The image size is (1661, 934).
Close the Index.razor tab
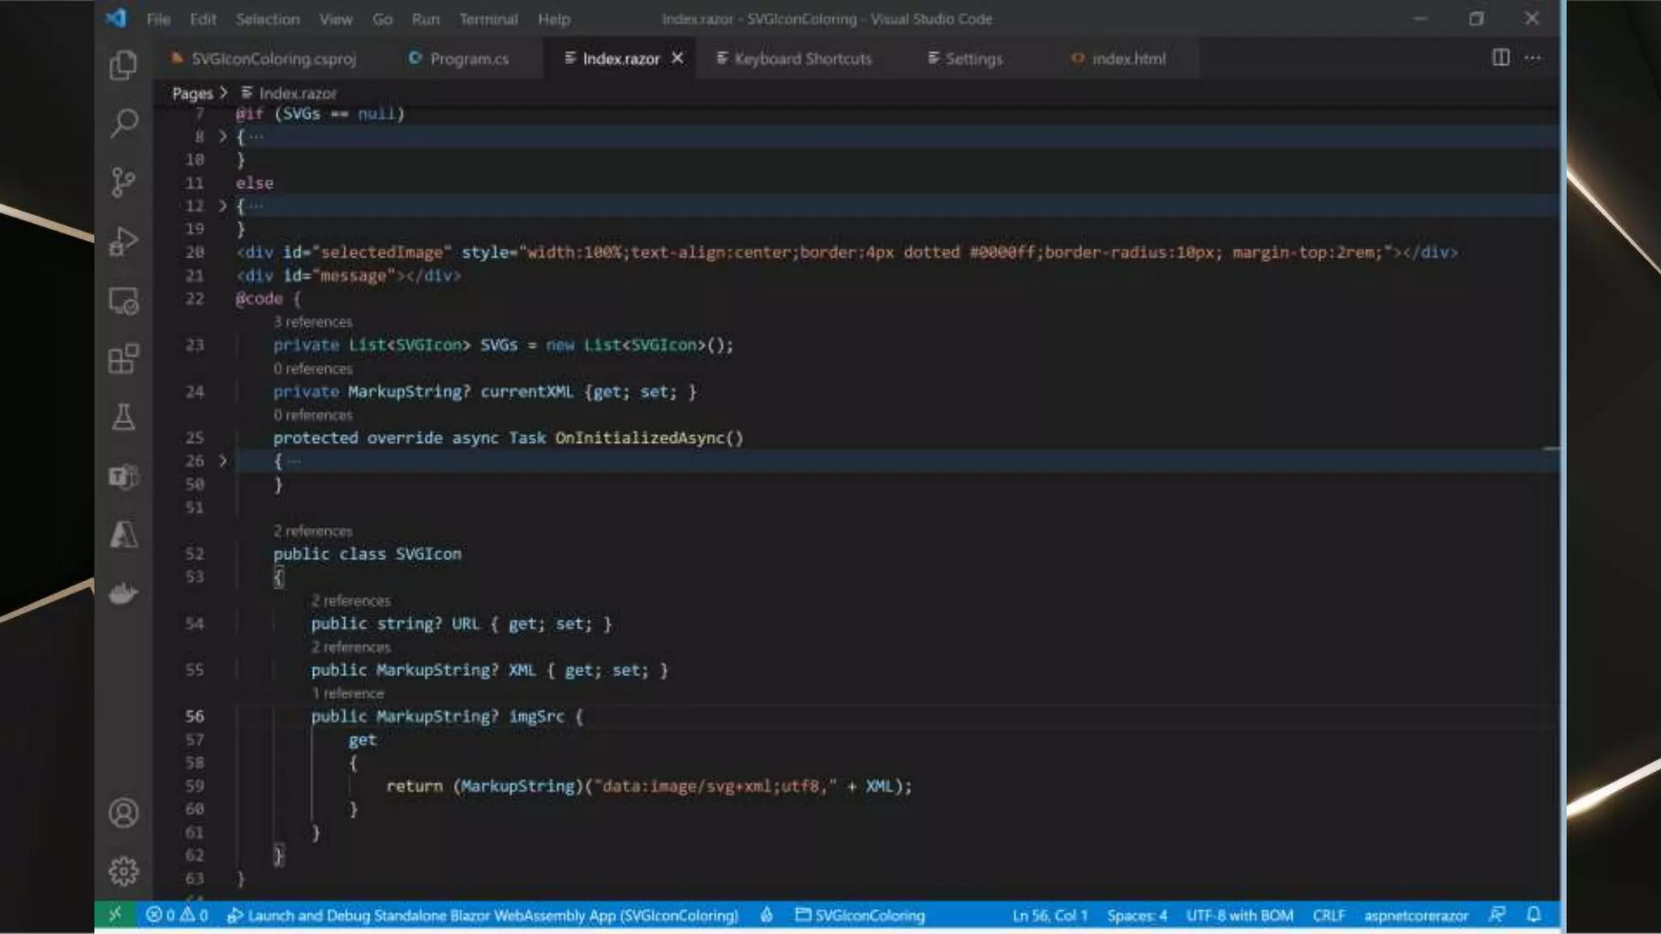coord(677,58)
